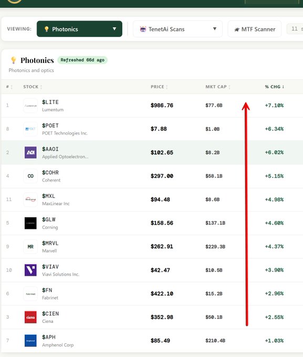Open the Photonics viewing dropdown

pos(79,29)
